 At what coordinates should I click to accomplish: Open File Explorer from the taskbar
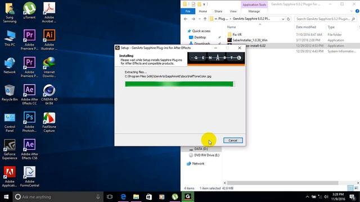136,197
